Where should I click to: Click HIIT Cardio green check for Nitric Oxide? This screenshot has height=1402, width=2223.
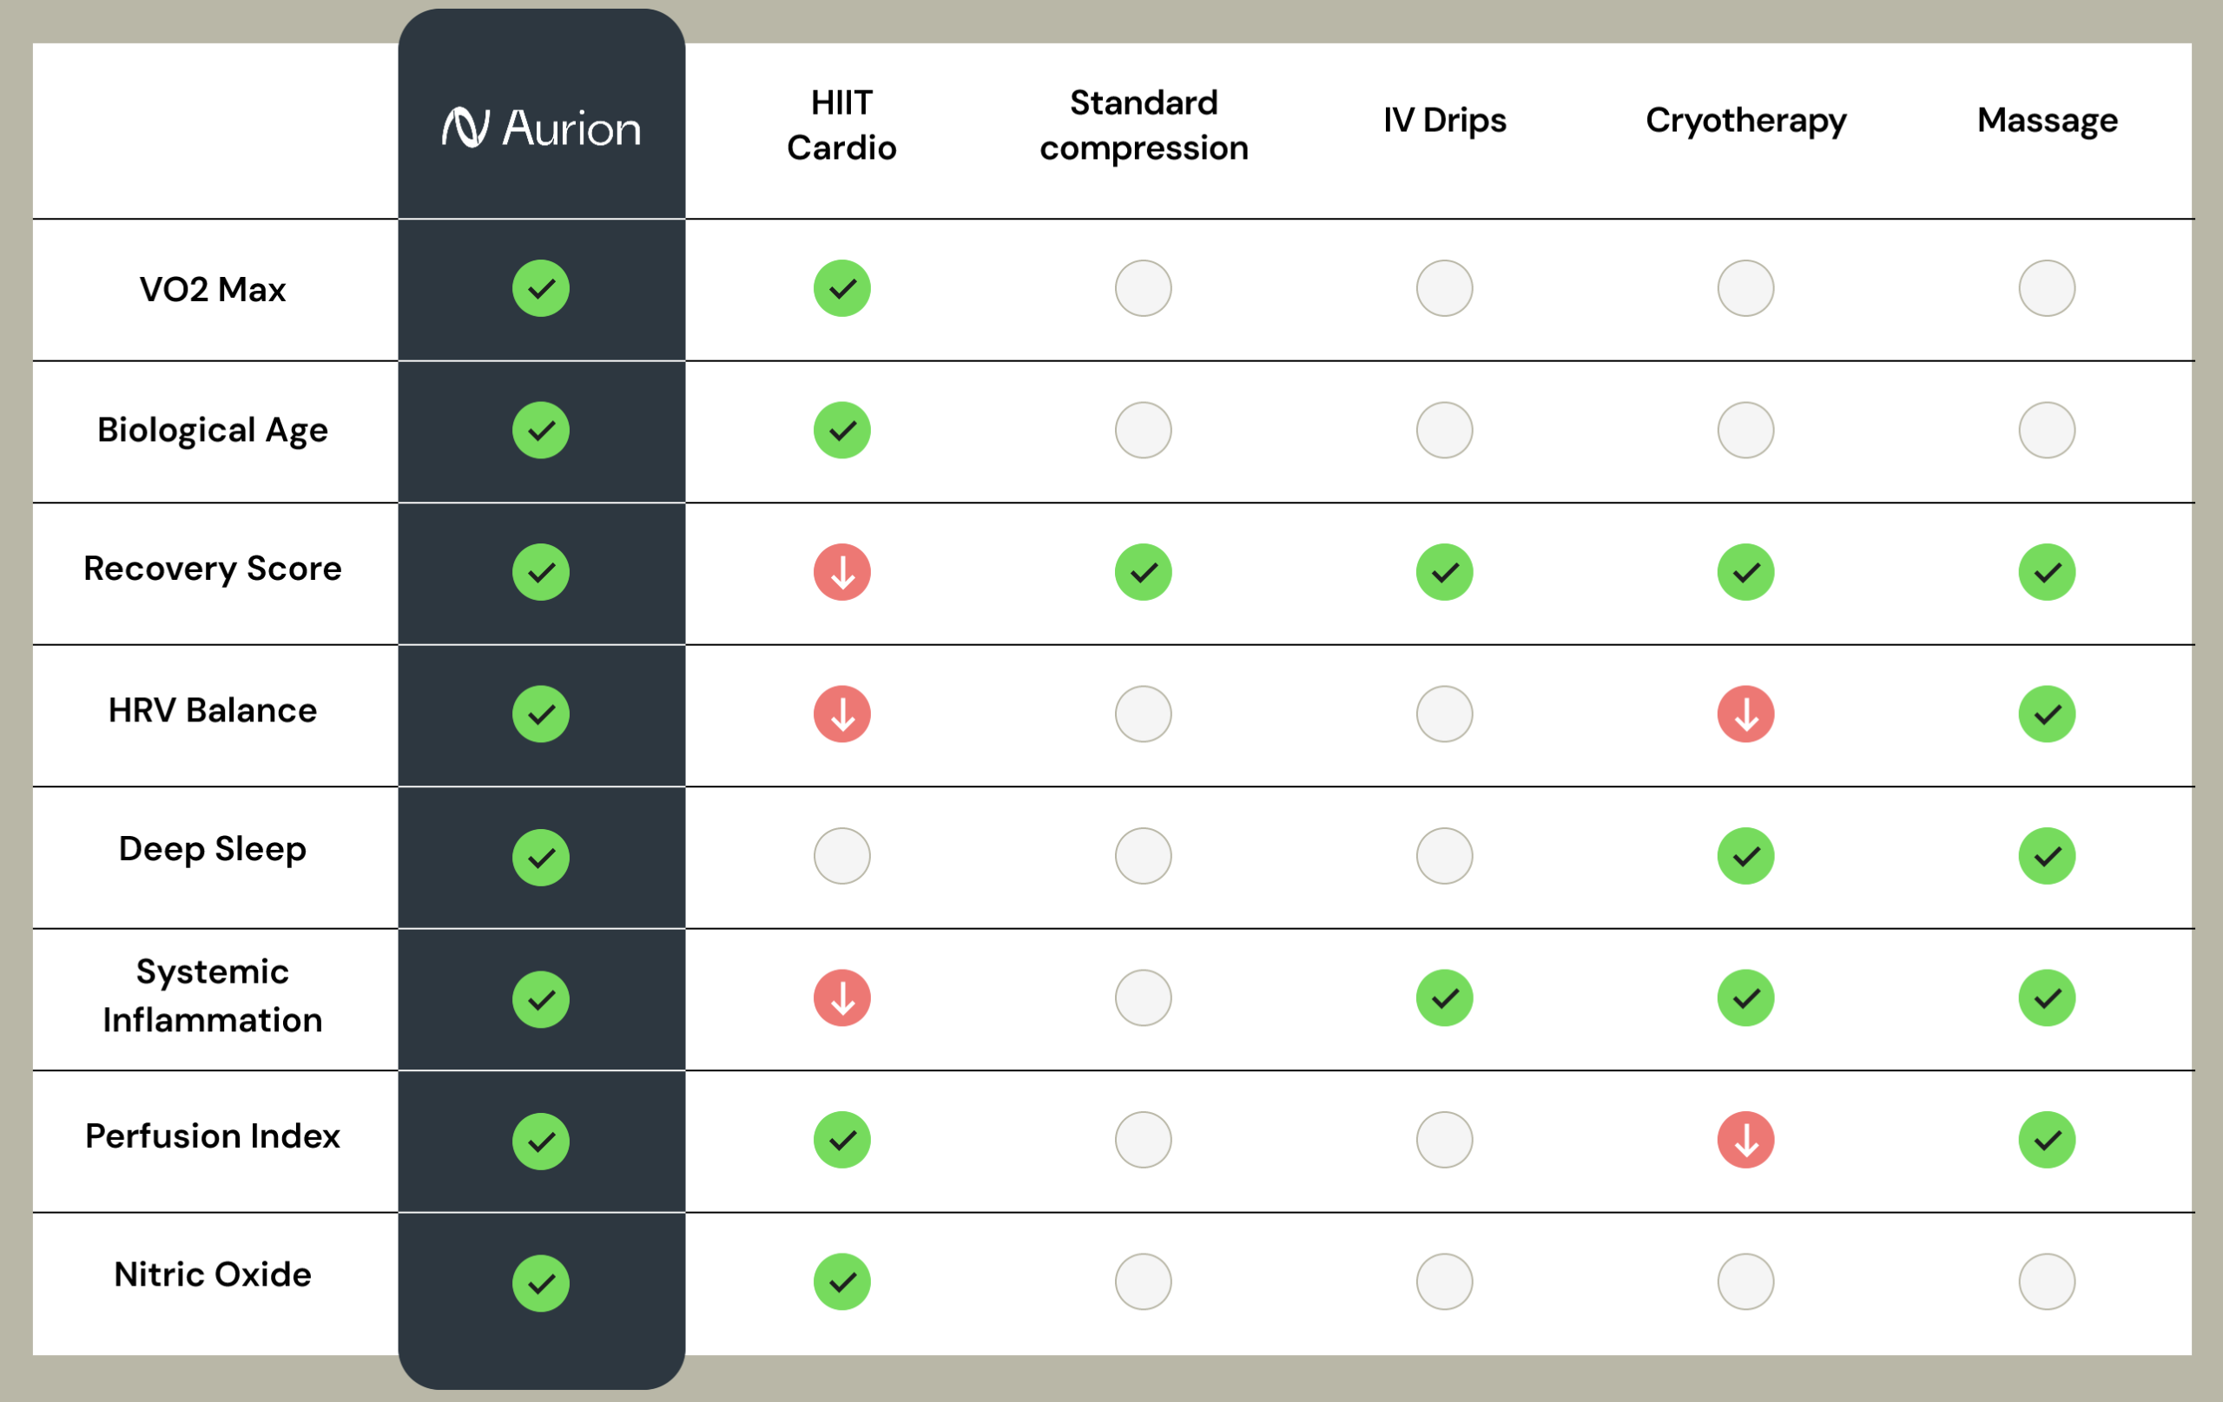[x=842, y=1281]
